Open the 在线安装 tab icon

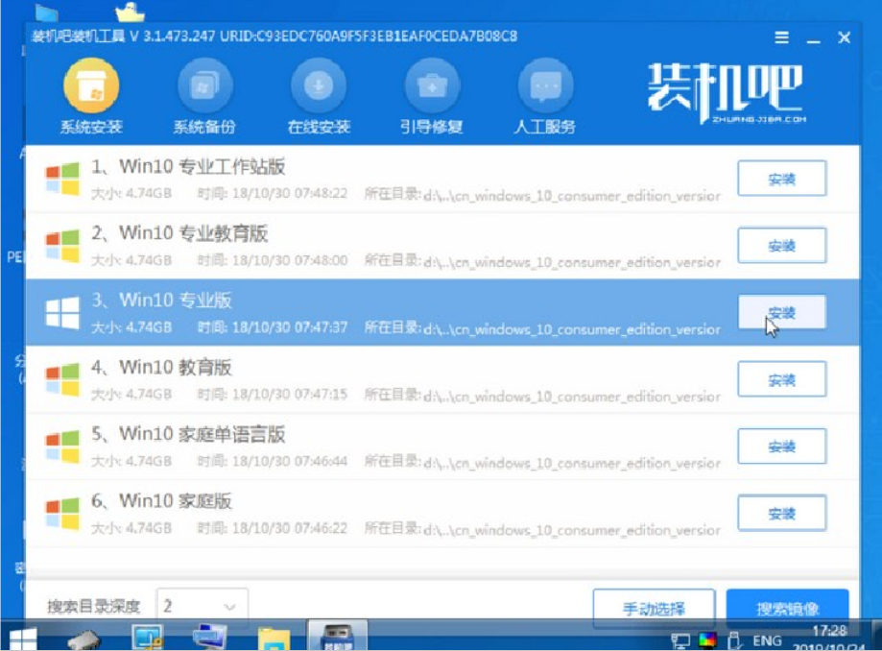point(319,86)
